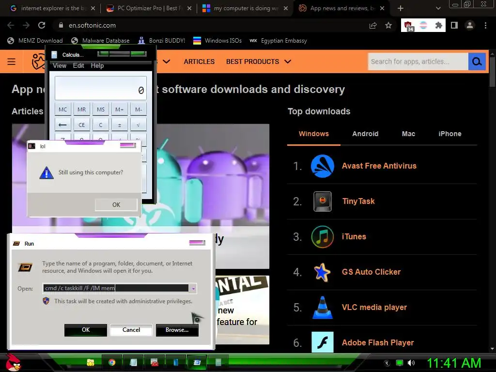This screenshot has height=372, width=496.
Task: Open the ARTICLES nav item
Action: click(x=199, y=62)
